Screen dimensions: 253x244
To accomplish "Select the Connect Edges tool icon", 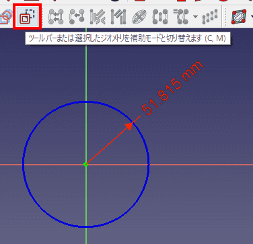I will point(77,17).
